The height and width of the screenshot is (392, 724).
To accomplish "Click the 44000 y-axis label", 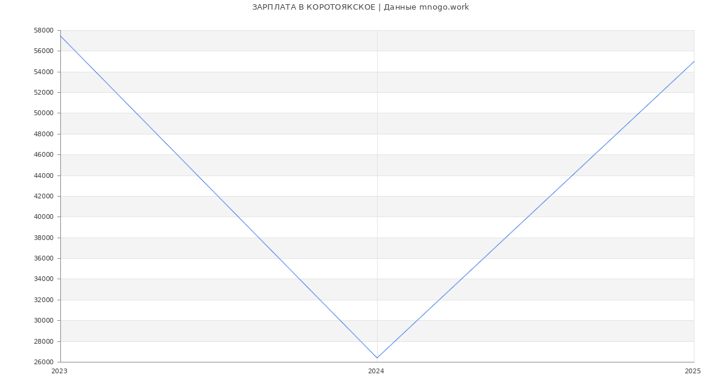I will [43, 175].
